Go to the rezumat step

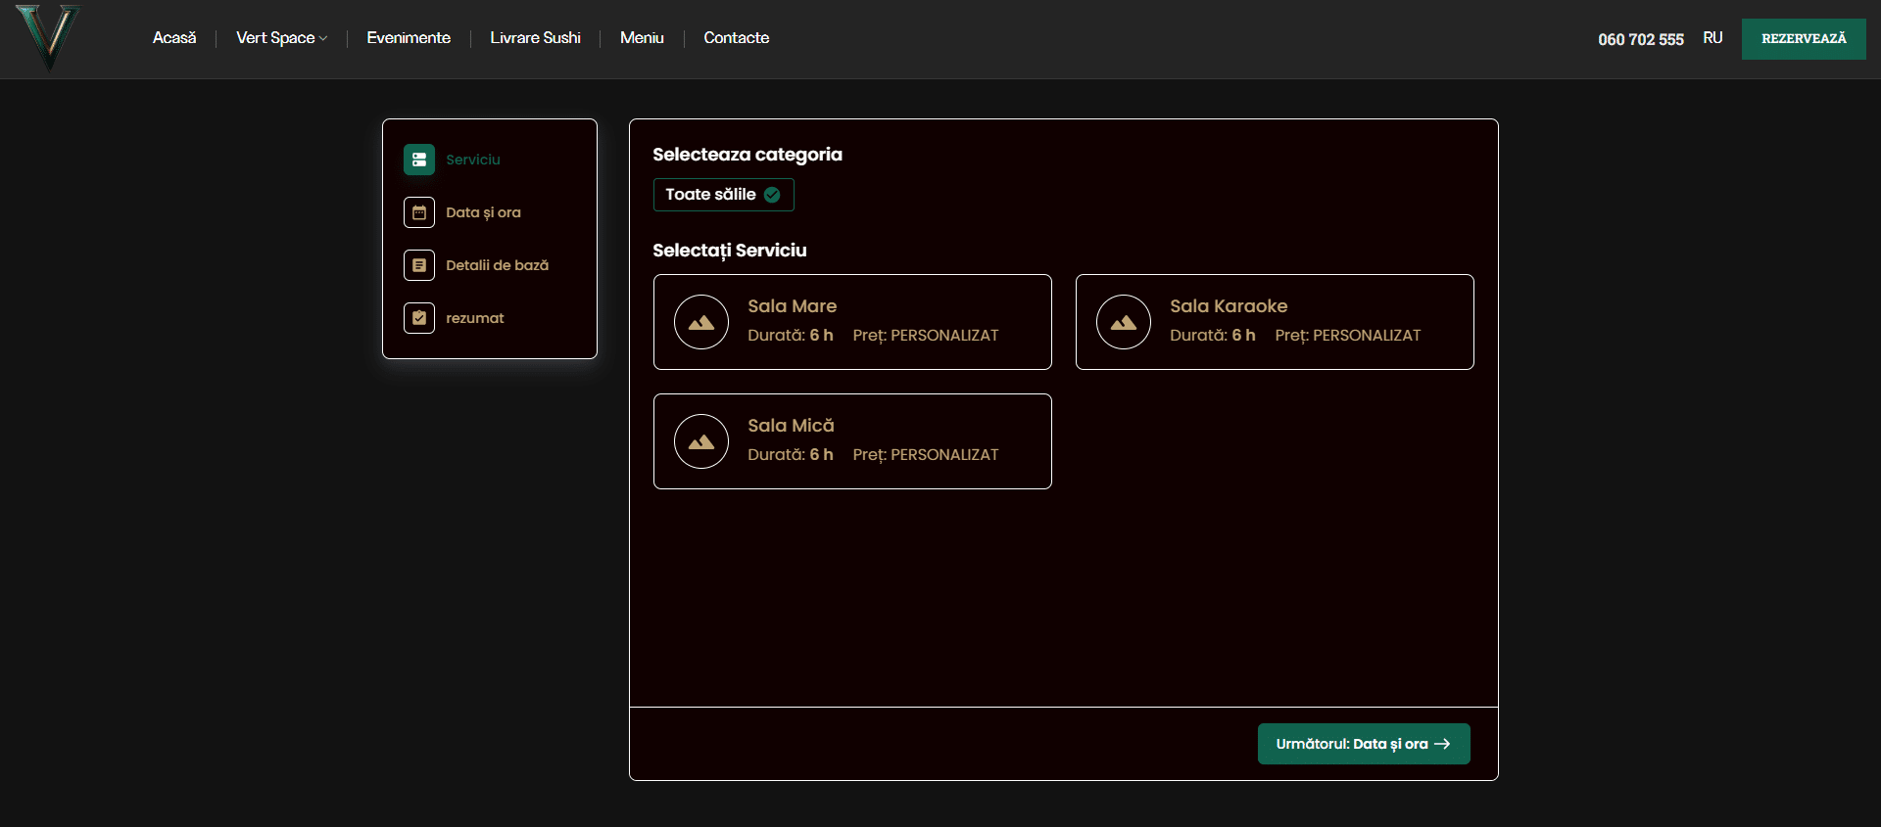(x=475, y=318)
